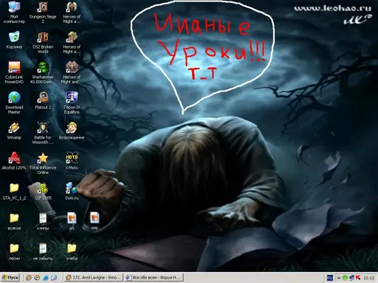Open the не забыть text file
Image resolution: width=378 pixels, height=283 pixels.
pos(43,251)
